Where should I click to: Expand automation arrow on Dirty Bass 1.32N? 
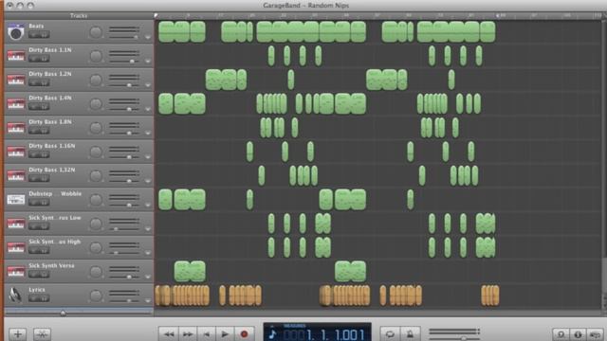click(x=148, y=181)
